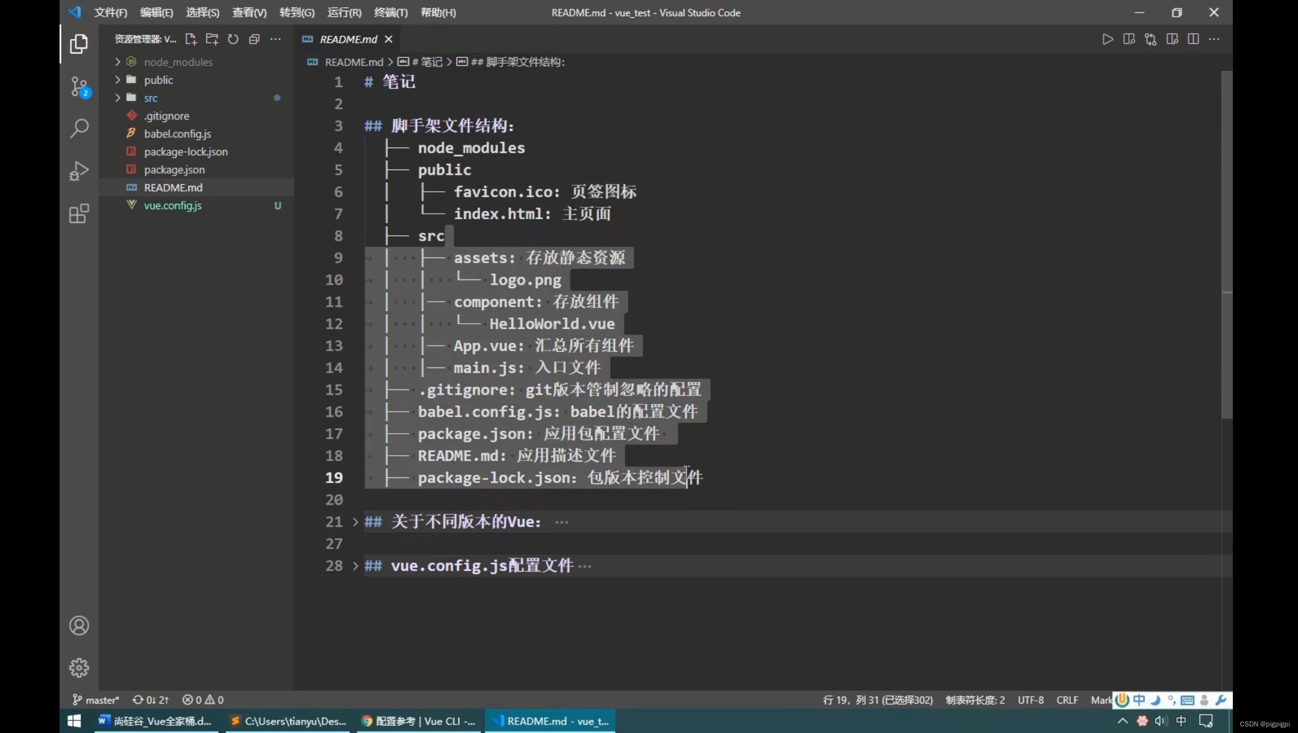Click the icon left of split editor
The width and height of the screenshot is (1298, 733).
click(x=1172, y=39)
